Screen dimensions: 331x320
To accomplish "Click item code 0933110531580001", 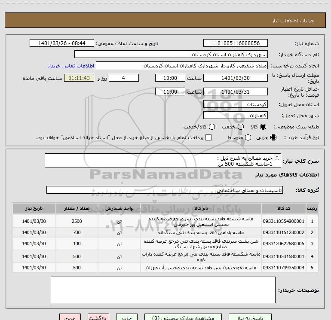I will [x=284, y=256].
